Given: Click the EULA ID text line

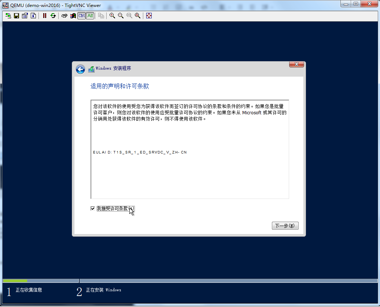Looking at the screenshot, I should [140, 152].
